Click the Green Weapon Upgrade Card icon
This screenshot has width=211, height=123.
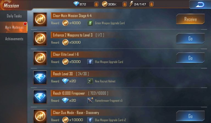(x=90, y=23)
